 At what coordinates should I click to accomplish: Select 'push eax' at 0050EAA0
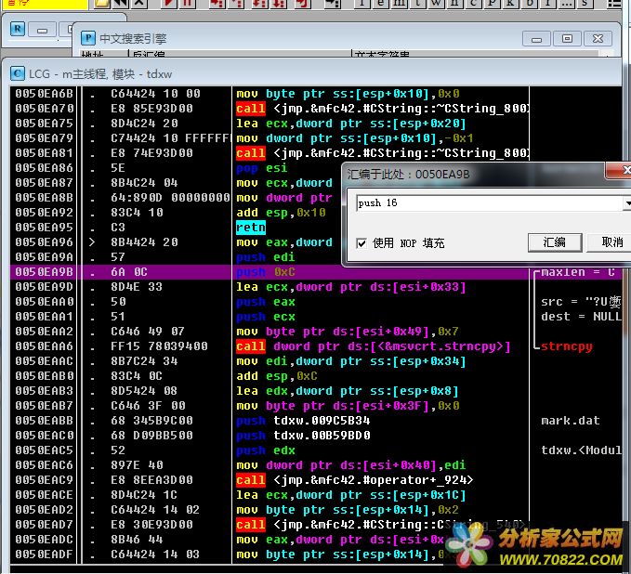(x=266, y=302)
